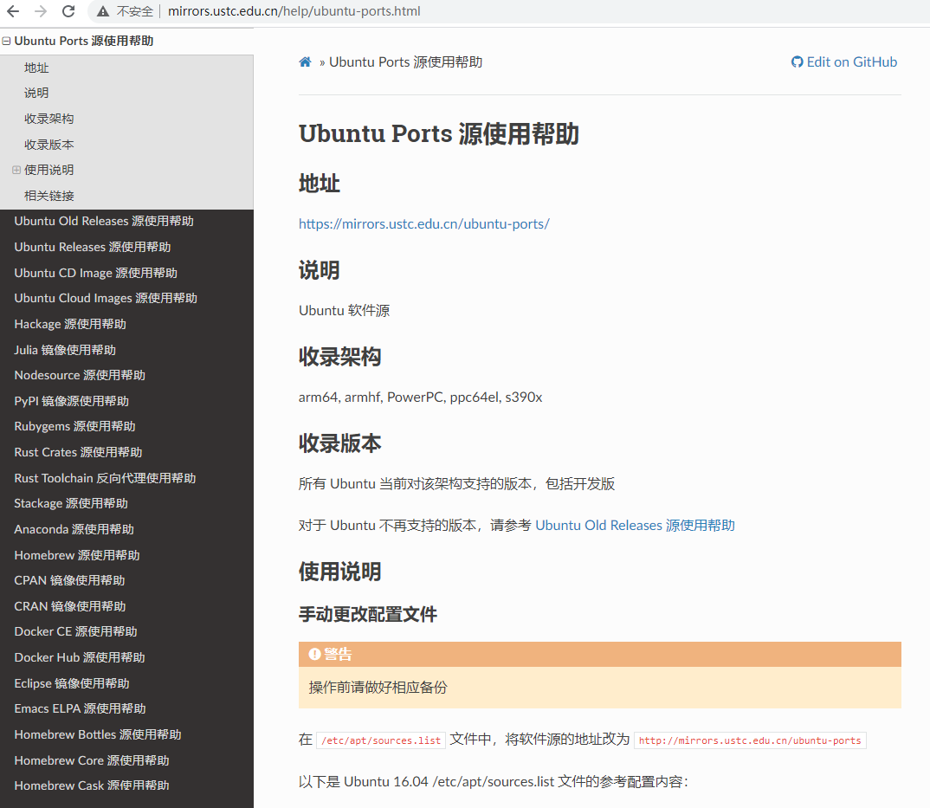
Task: Open Anaconda 源使用帮助 page
Action: (74, 529)
